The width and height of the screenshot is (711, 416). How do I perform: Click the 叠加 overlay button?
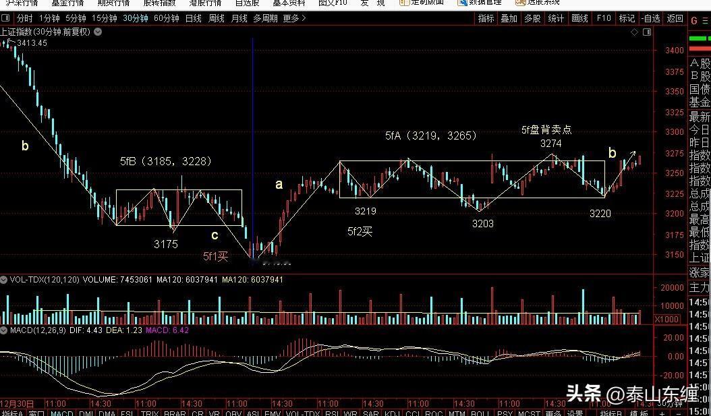click(x=509, y=19)
